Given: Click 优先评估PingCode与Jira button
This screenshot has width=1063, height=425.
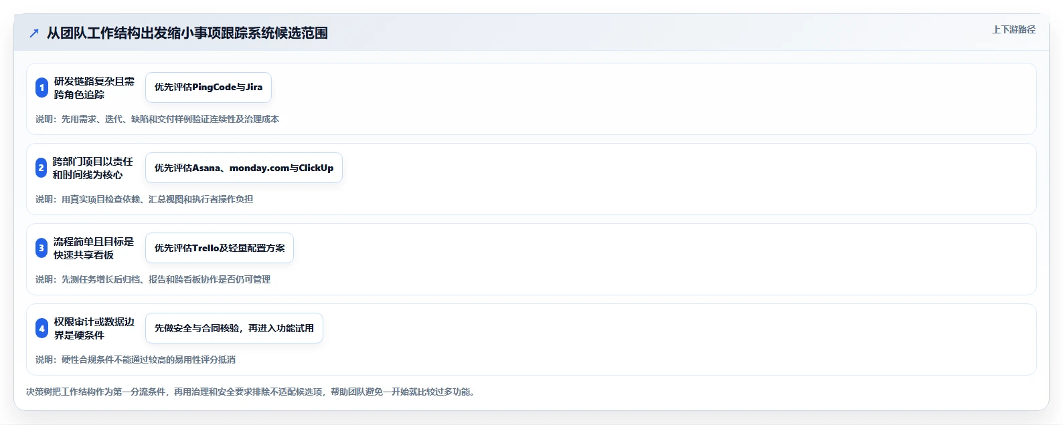Looking at the screenshot, I should (x=208, y=88).
